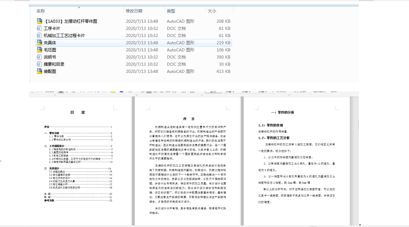Image resolution: width=409 pixels, height=227 pixels.
Task: Click the 序言 page in the document view
Action: [x=188, y=161]
